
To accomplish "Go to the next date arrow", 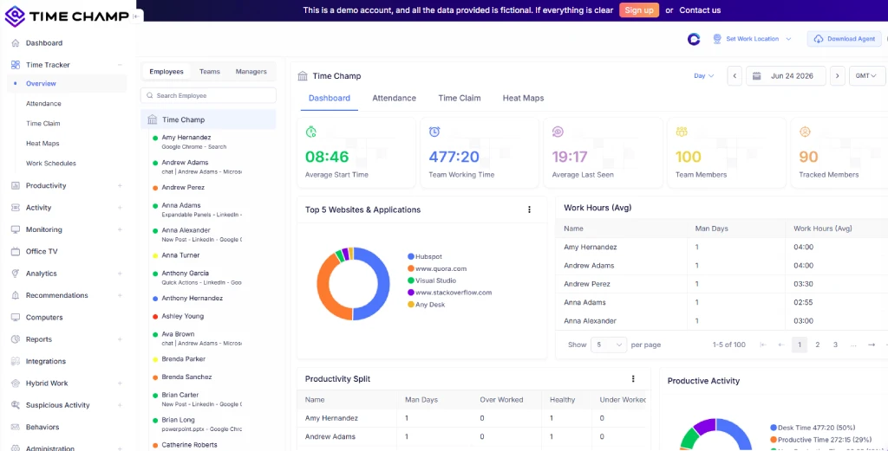I will click(x=839, y=75).
